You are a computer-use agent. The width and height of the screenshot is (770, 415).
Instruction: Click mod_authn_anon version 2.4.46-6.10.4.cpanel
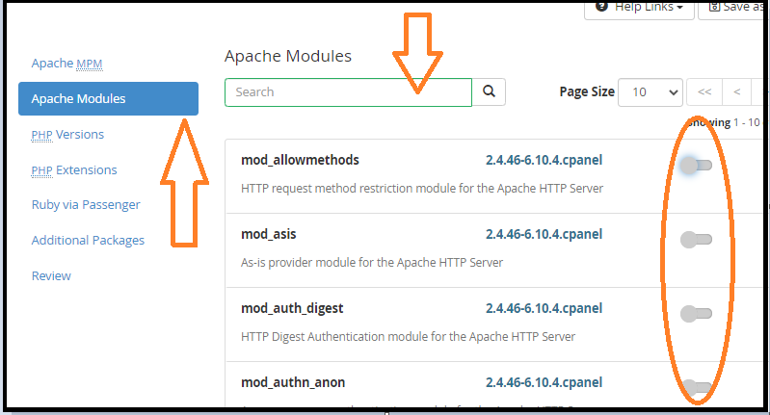click(544, 382)
